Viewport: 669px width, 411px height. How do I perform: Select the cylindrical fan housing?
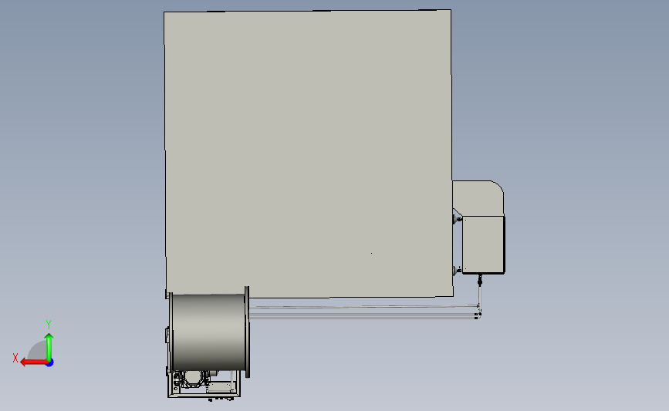click(209, 332)
